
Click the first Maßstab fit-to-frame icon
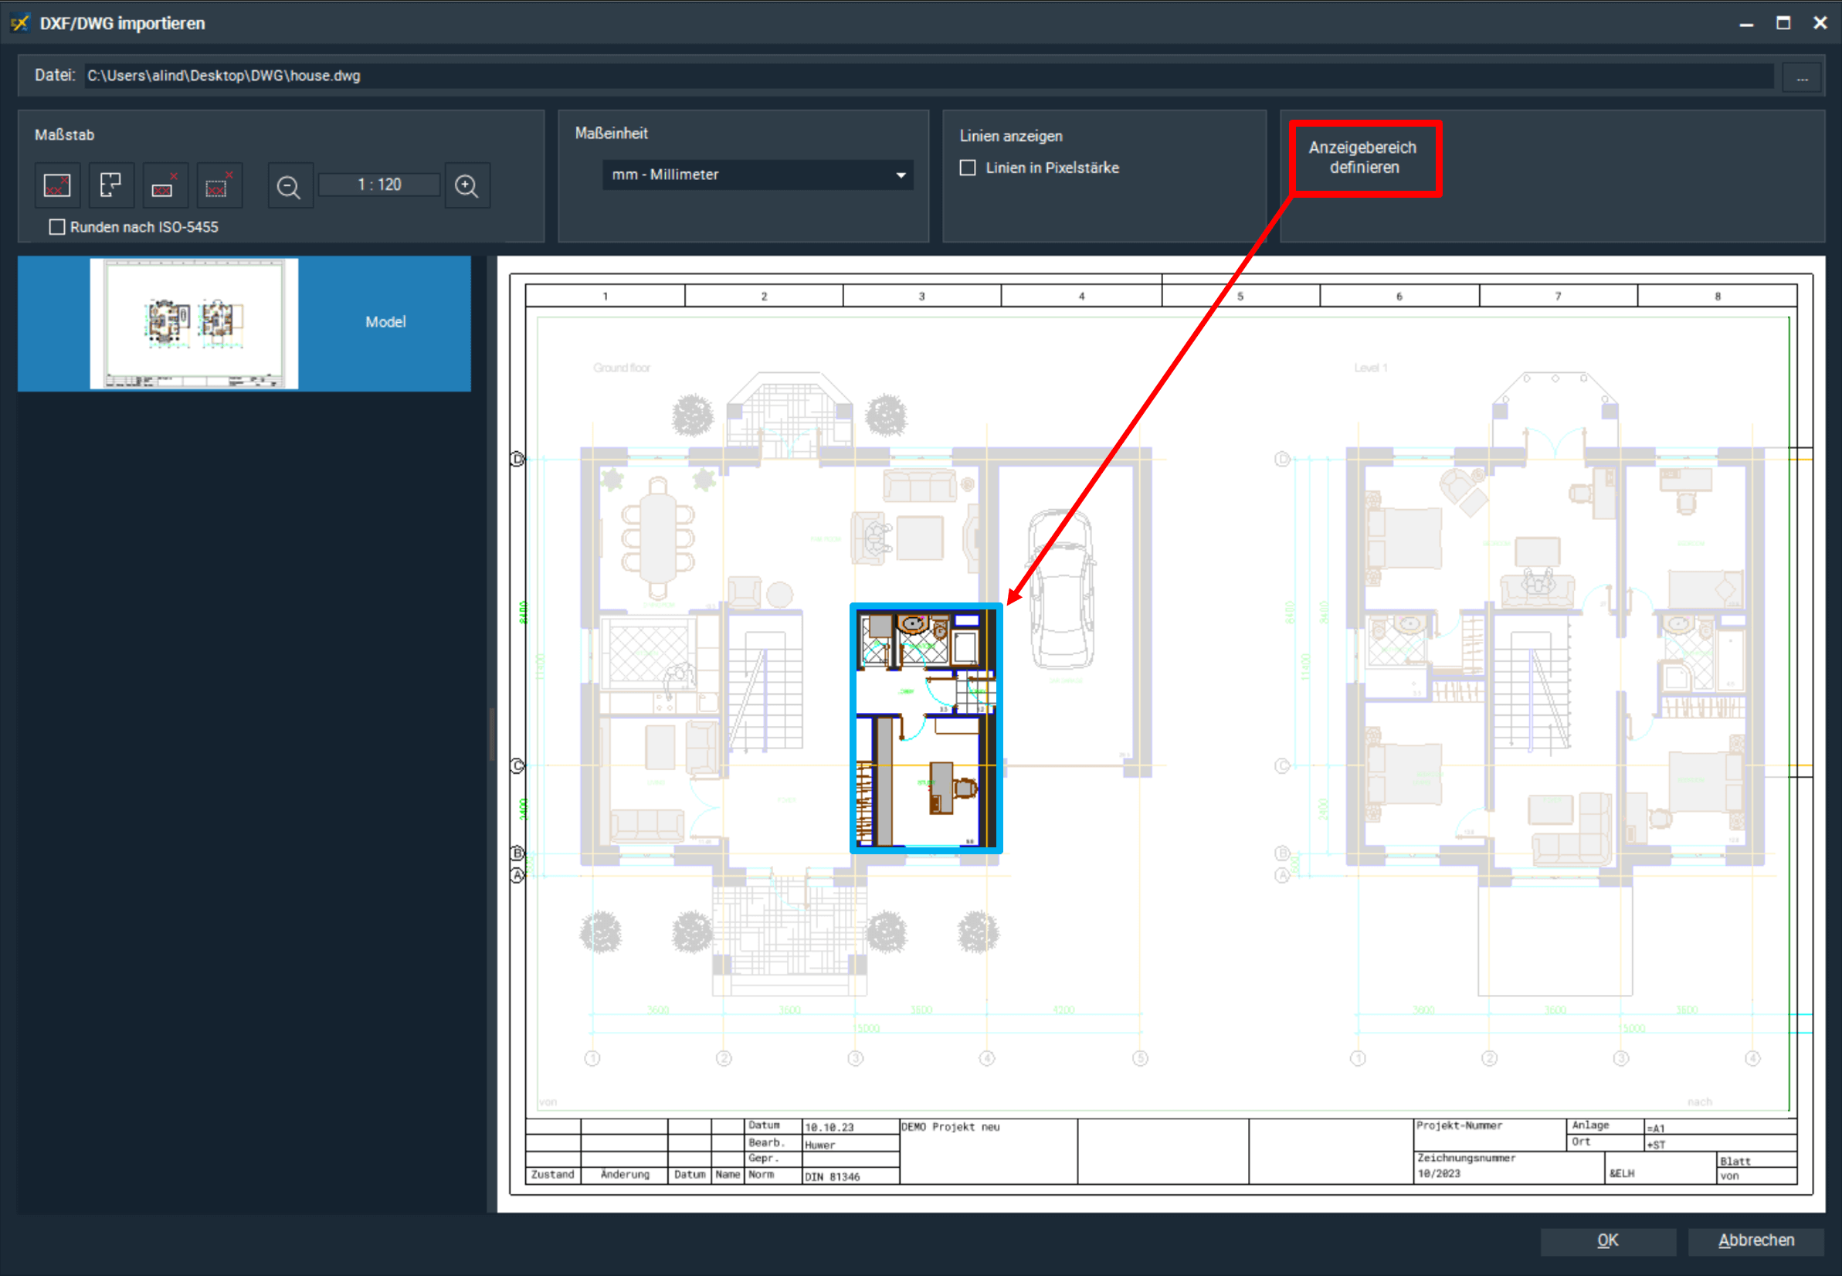click(x=56, y=185)
